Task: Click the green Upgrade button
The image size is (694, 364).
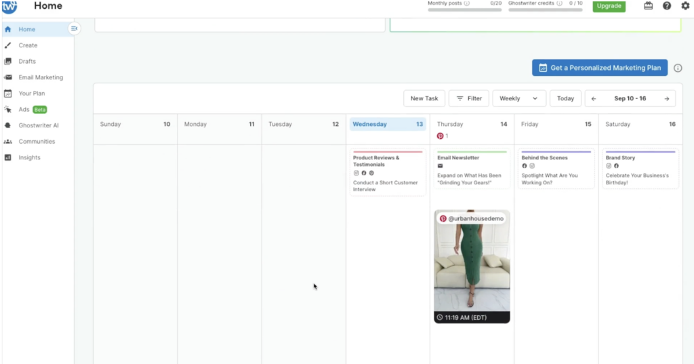Action: coord(609,5)
